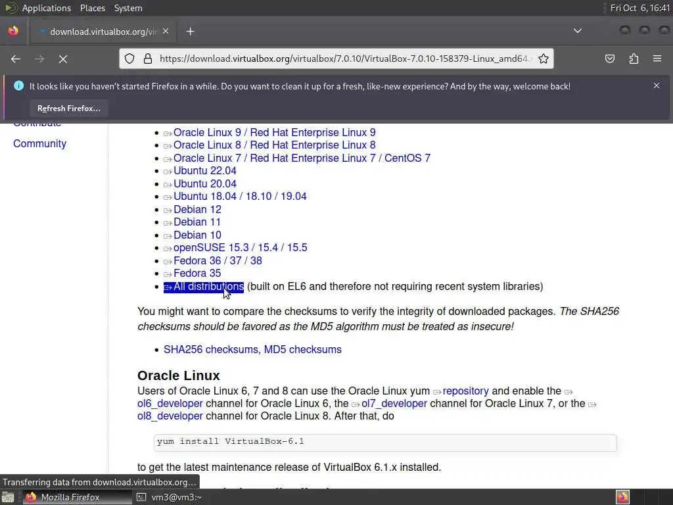673x505 pixels.
Task: Download the Ubuntu 22.04 package
Action: (205, 171)
